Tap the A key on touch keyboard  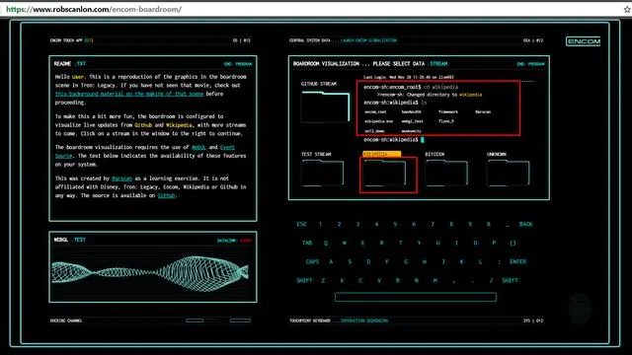[331, 261]
